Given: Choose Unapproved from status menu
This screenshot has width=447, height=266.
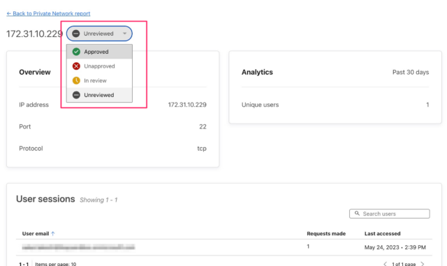Looking at the screenshot, I should pos(99,66).
